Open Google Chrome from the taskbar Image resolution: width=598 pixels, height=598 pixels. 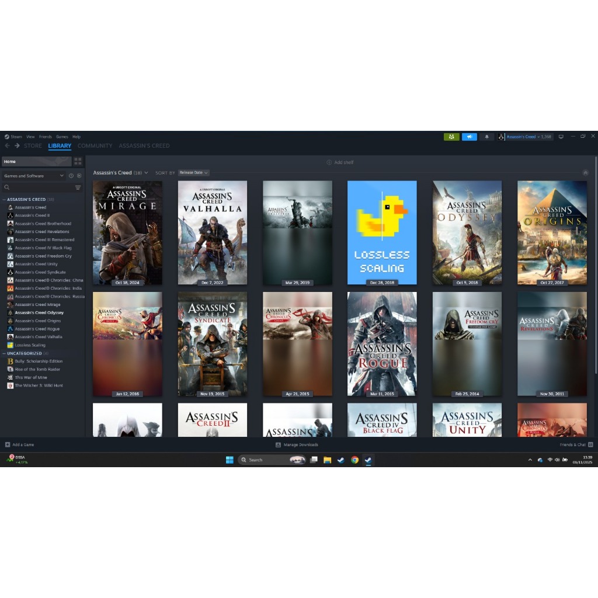[354, 460]
